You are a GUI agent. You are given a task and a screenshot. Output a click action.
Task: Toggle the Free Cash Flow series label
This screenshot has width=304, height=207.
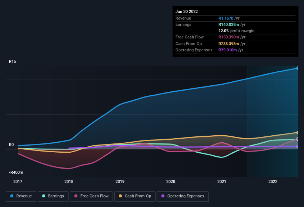(x=95, y=196)
